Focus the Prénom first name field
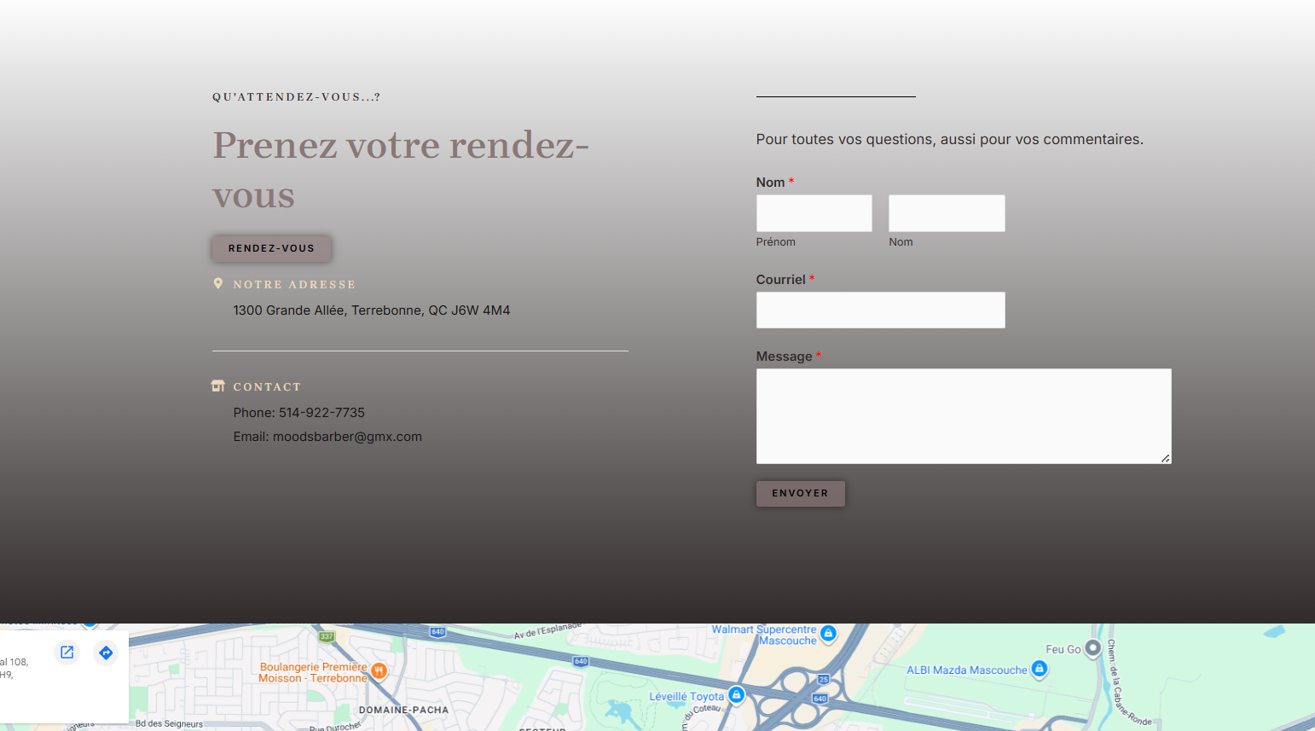This screenshot has height=731, width=1315. click(814, 213)
